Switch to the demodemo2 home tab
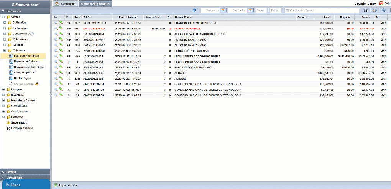391x189 pixels. point(66,3)
